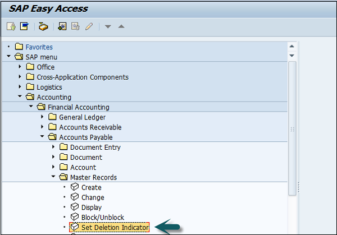Click the Change Favorites pencil icon

click(89, 26)
